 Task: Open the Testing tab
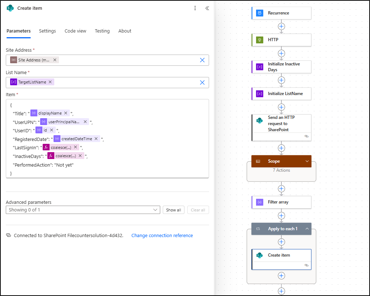click(102, 31)
